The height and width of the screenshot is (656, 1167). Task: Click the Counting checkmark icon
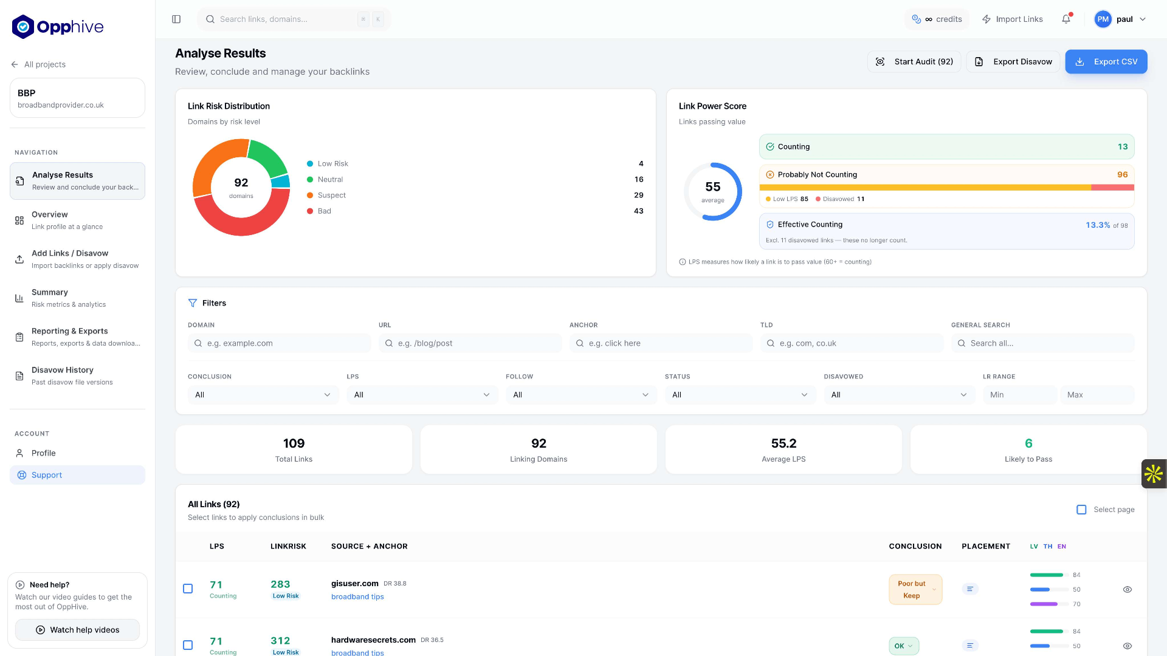[x=770, y=147]
